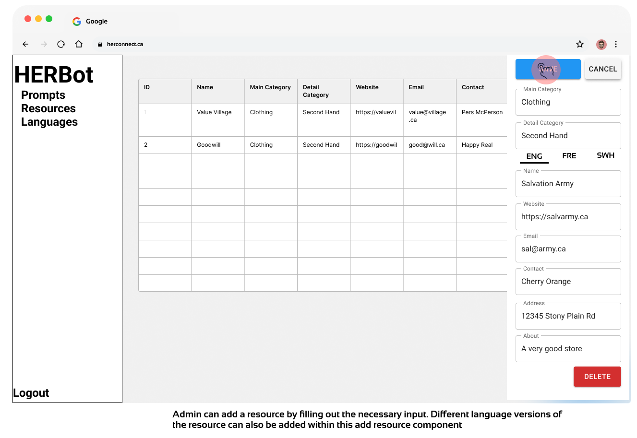Viewport: 637px width, 438px height.
Task: Open the user profile avatar
Action: pyautogui.click(x=601, y=44)
